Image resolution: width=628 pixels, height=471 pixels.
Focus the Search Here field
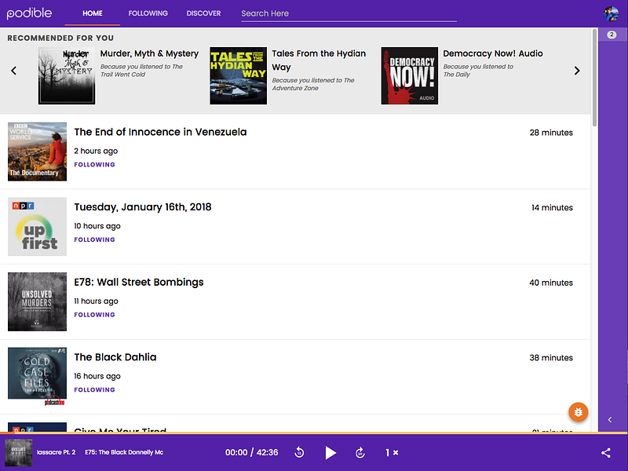coord(349,13)
